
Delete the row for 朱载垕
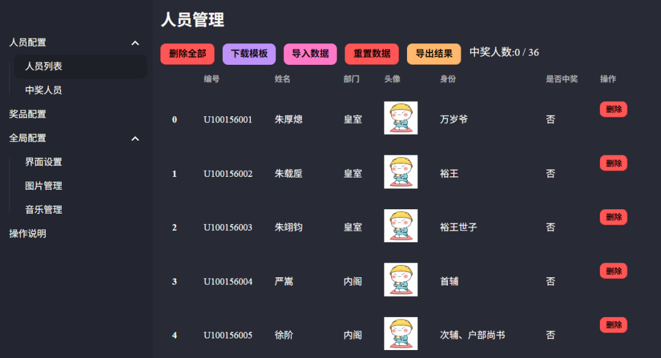[x=613, y=163]
